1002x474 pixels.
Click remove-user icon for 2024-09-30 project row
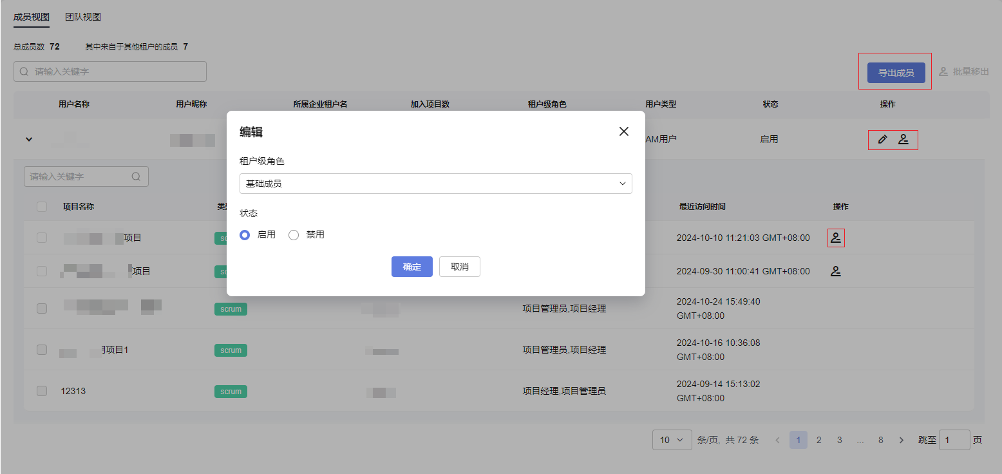(836, 271)
